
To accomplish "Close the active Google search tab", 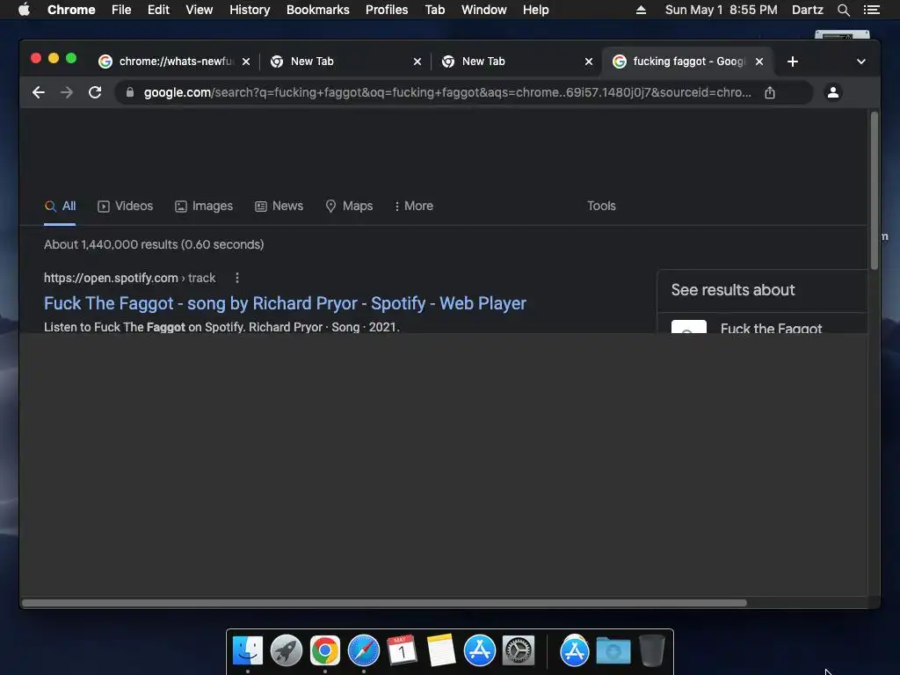I will click(759, 62).
